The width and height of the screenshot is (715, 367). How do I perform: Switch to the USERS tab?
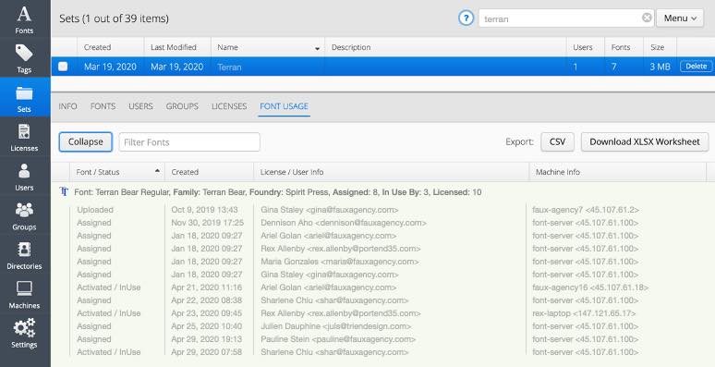(140, 106)
